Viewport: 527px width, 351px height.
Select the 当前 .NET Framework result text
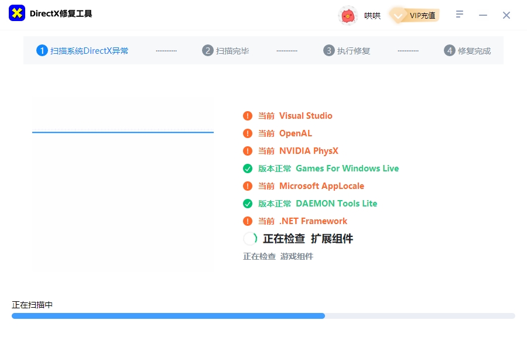(x=303, y=221)
